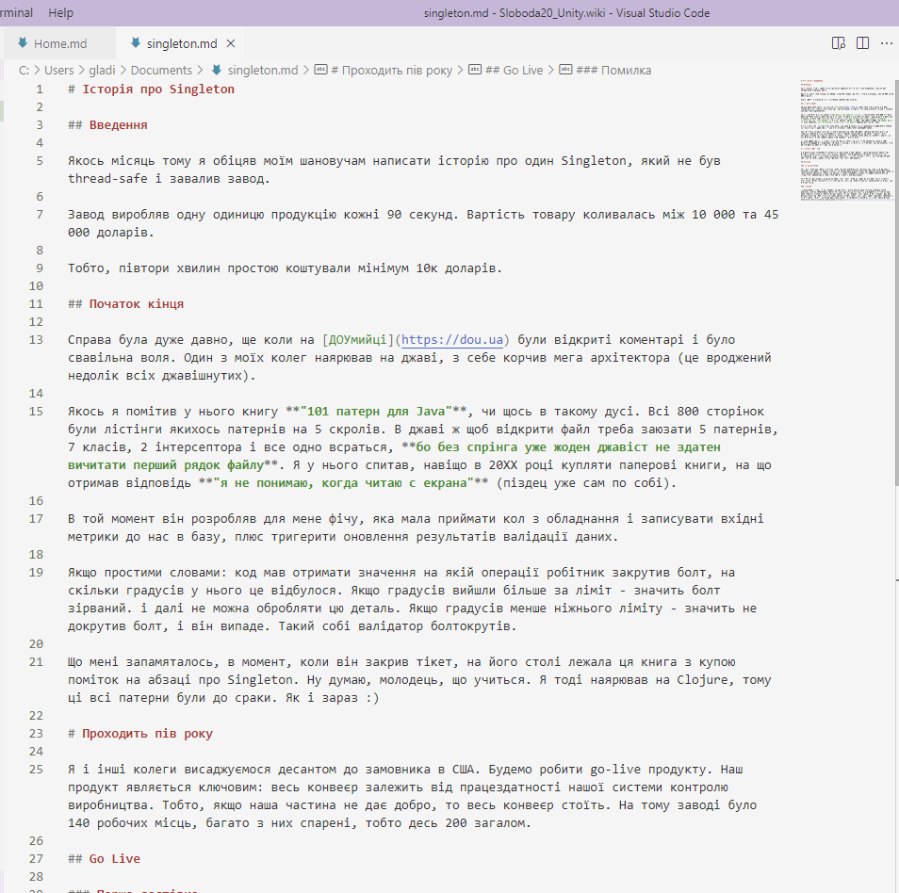
Task: Click the Split Editor Right icon
Action: point(862,43)
